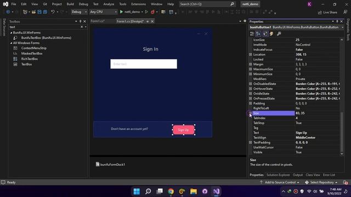Pin the Properties panel

click(x=337, y=21)
